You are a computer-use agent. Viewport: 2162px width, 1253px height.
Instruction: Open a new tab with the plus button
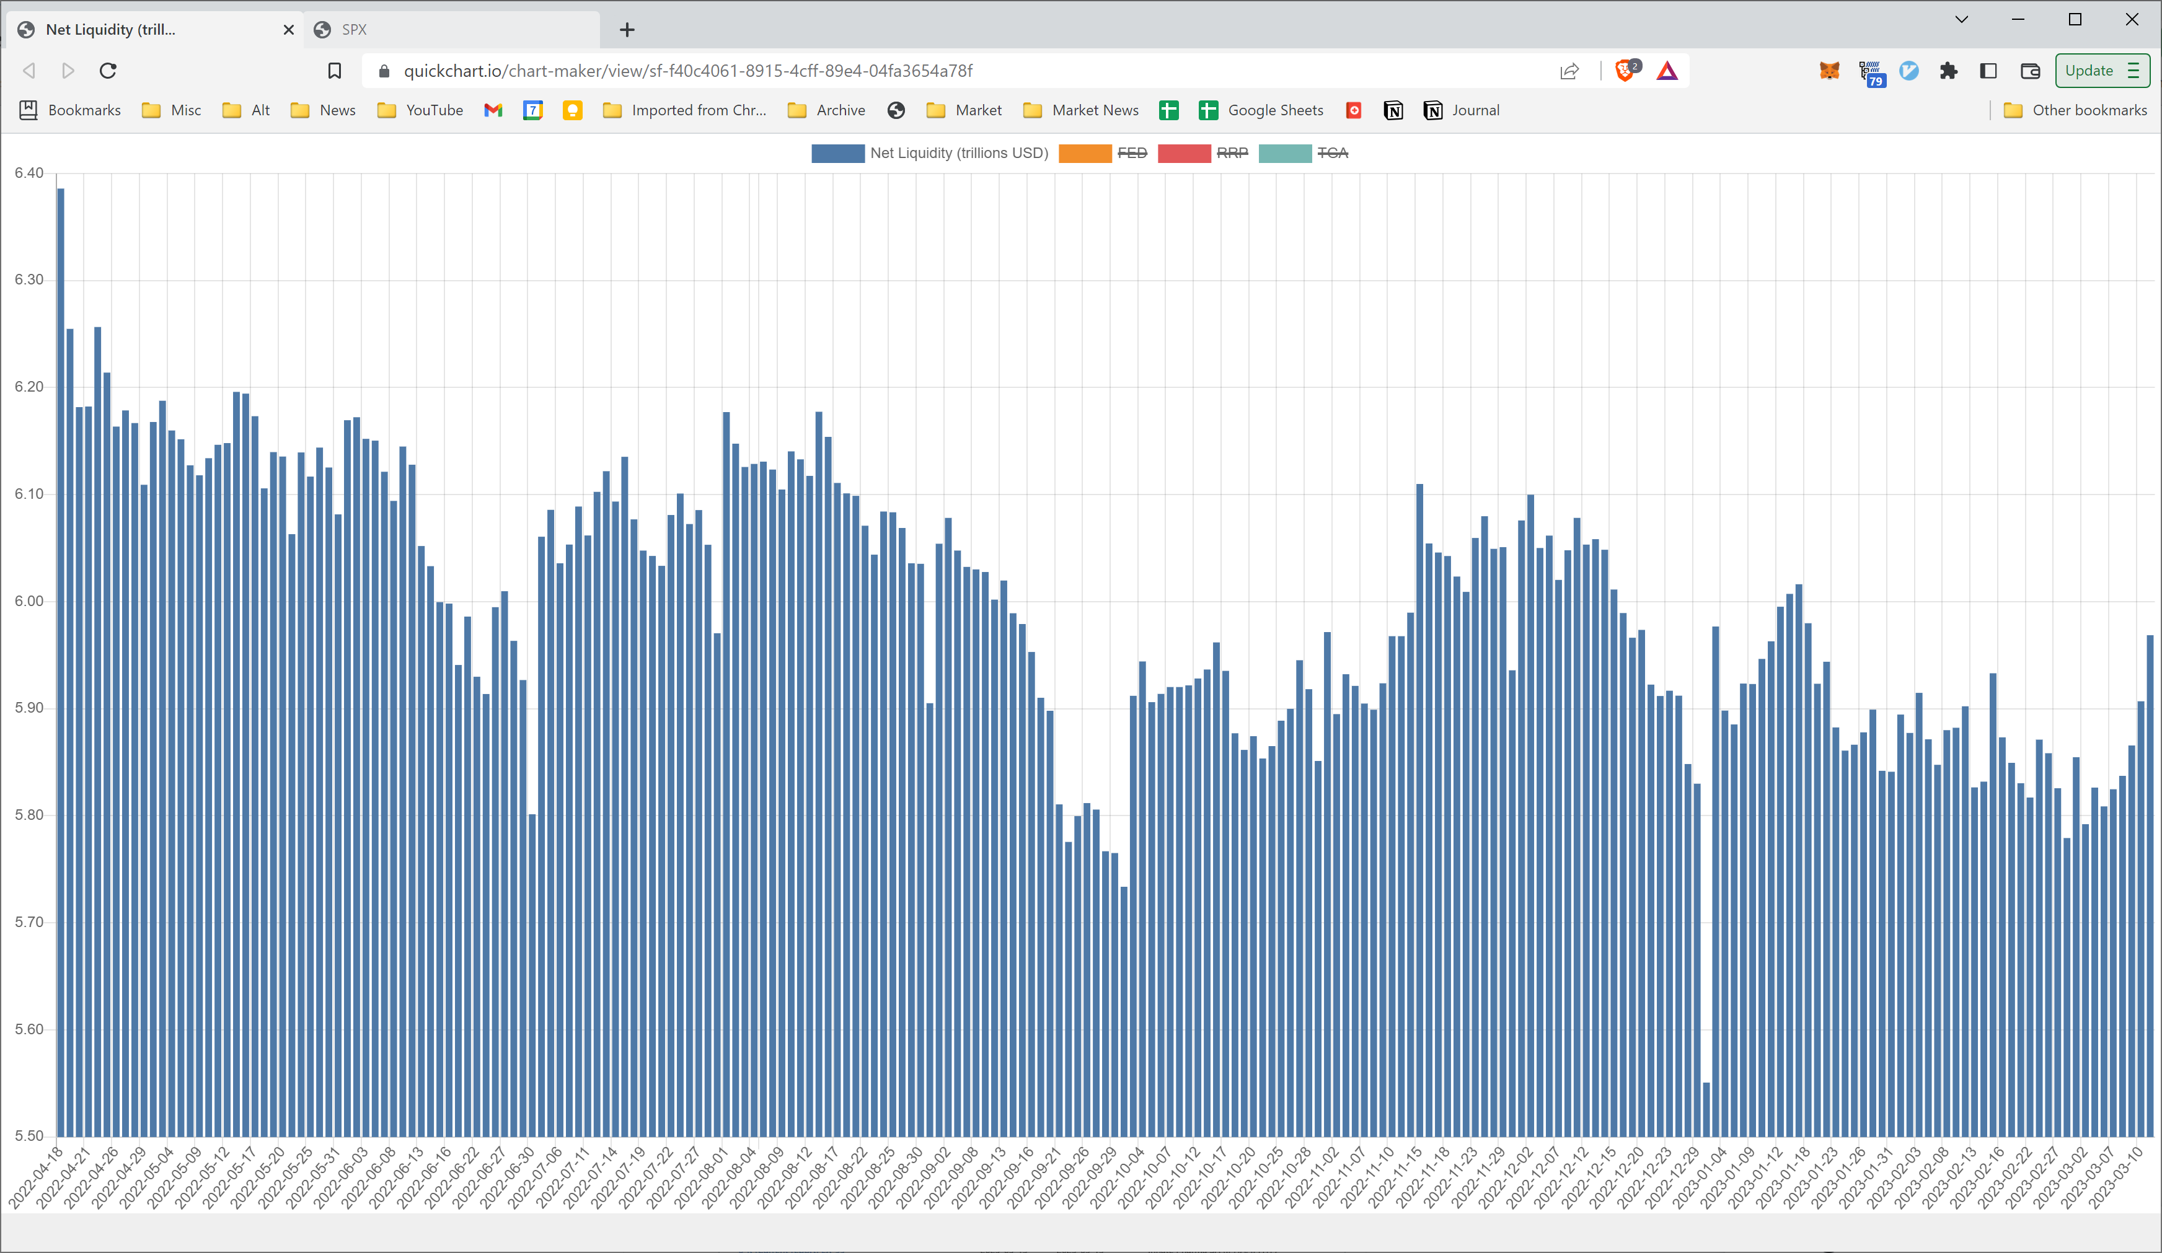[x=627, y=30]
